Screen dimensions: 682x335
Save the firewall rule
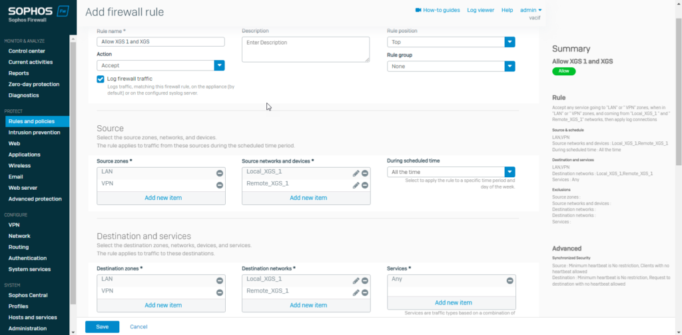click(x=102, y=327)
